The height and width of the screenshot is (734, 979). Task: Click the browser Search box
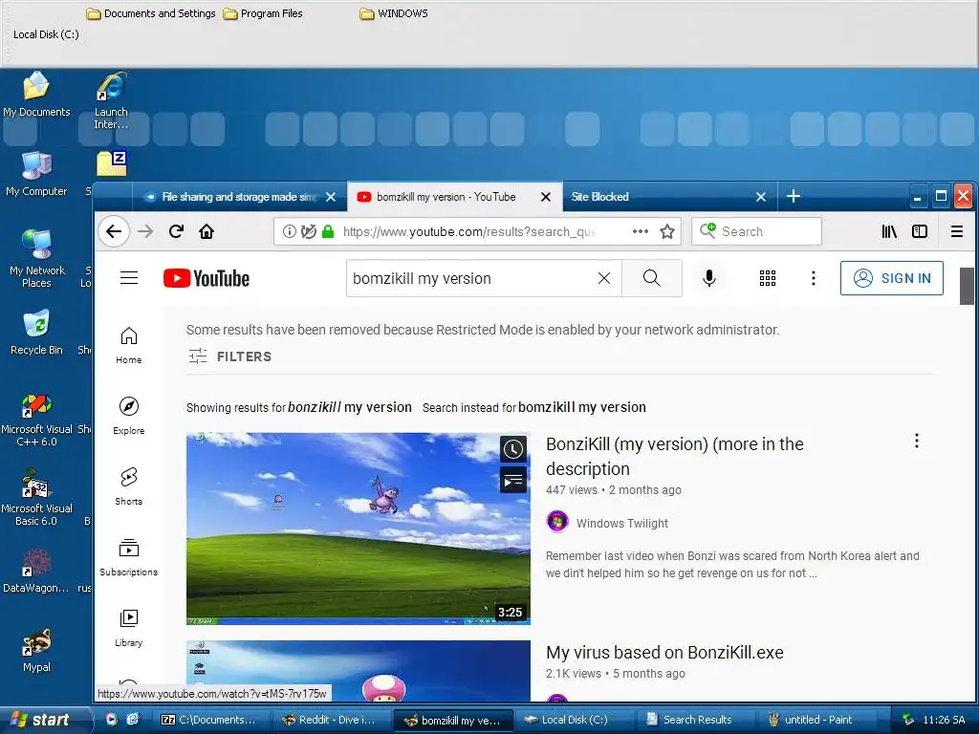click(757, 231)
